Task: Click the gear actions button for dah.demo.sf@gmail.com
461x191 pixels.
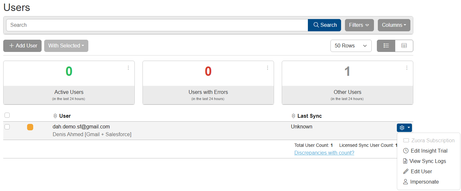Action: 404,128
